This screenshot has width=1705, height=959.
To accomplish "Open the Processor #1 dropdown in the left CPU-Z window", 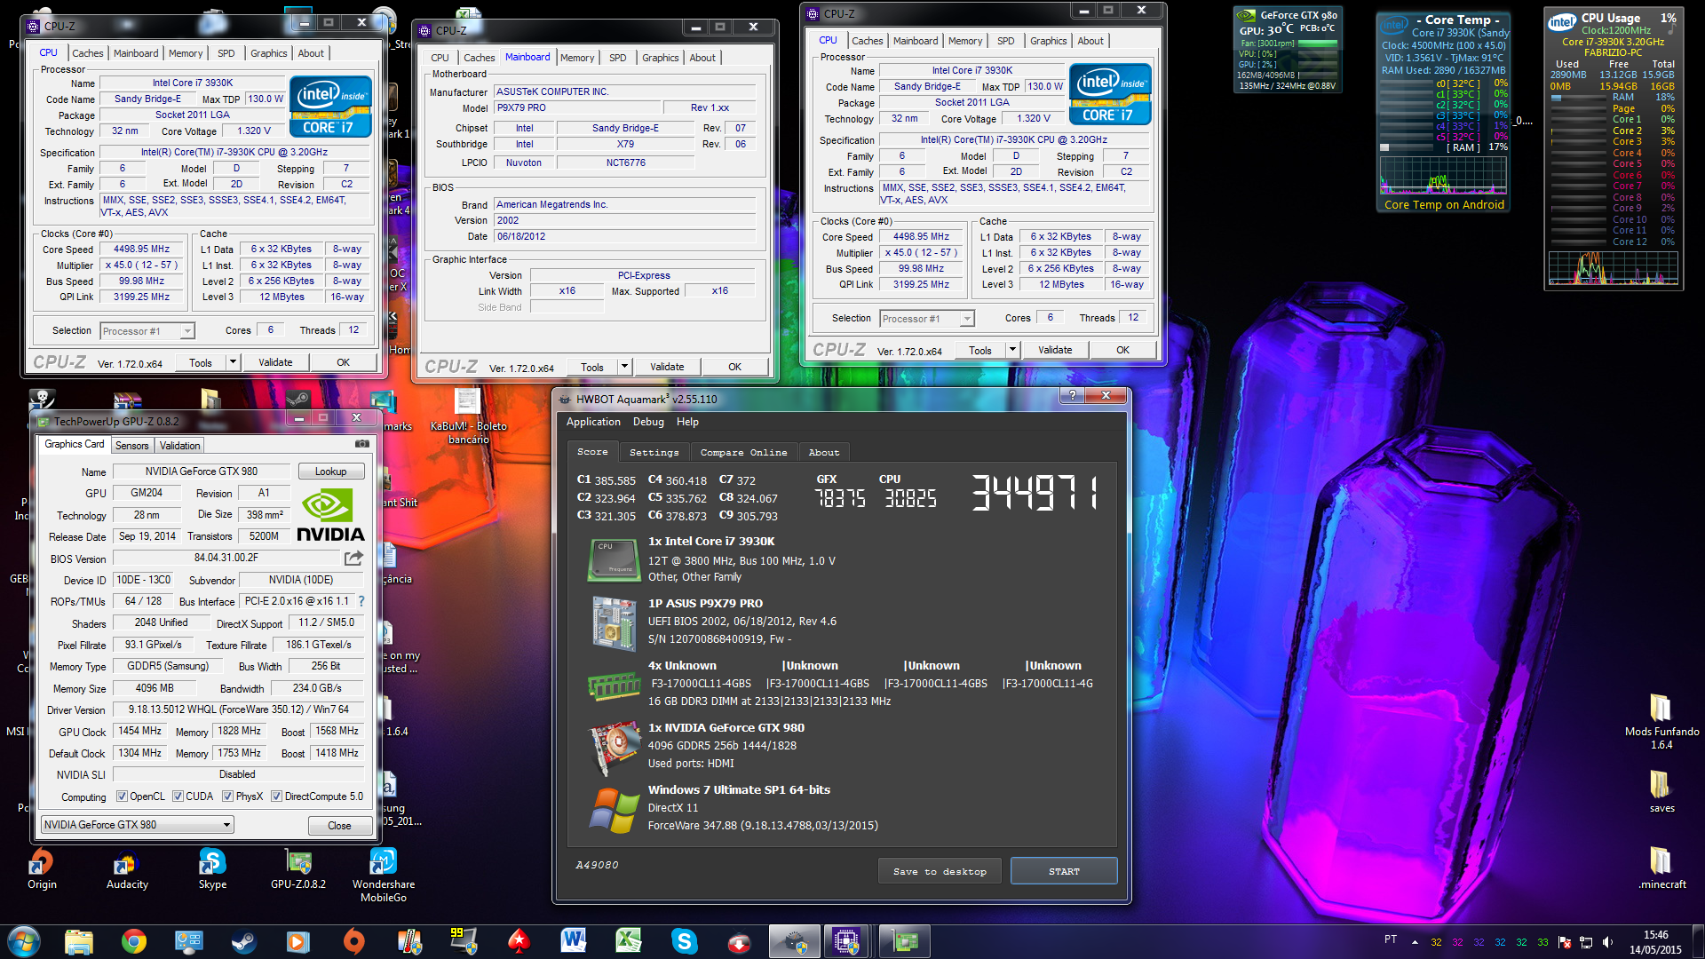I will click(147, 331).
